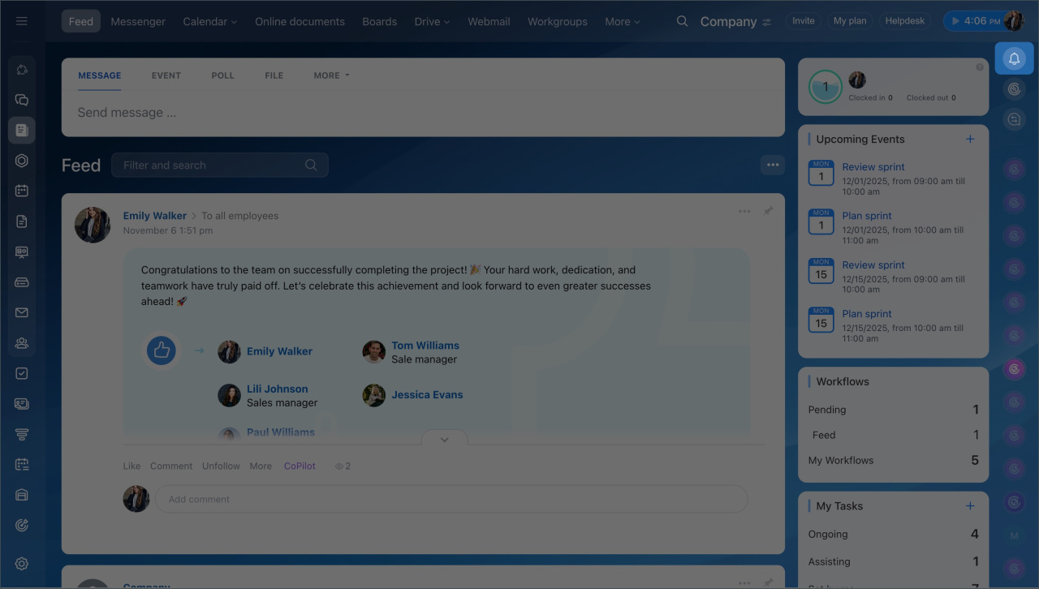Screen dimensions: 1039x589
Task: Add a new upcoming event with plus
Action: [x=970, y=140]
